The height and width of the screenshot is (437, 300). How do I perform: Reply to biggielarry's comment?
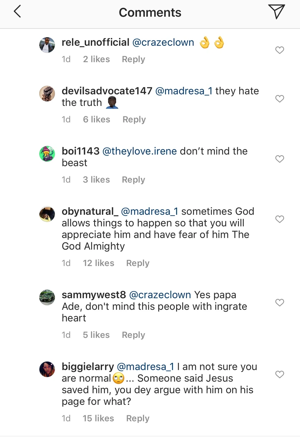[137, 418]
